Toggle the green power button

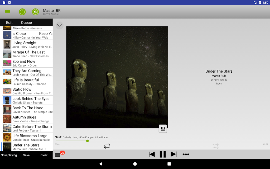click(22, 12)
